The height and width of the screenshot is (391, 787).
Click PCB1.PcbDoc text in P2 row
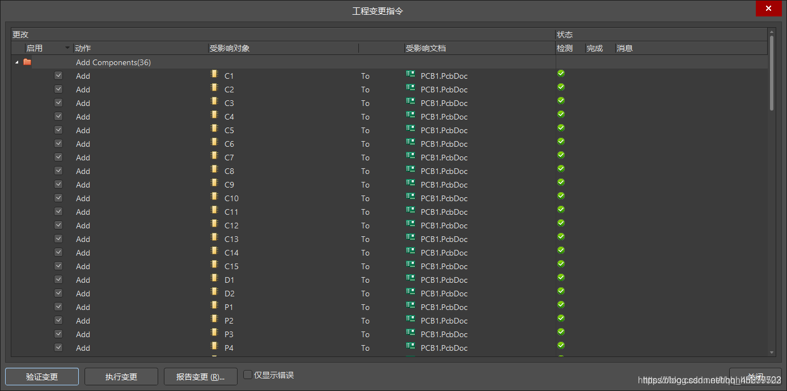[x=444, y=321]
